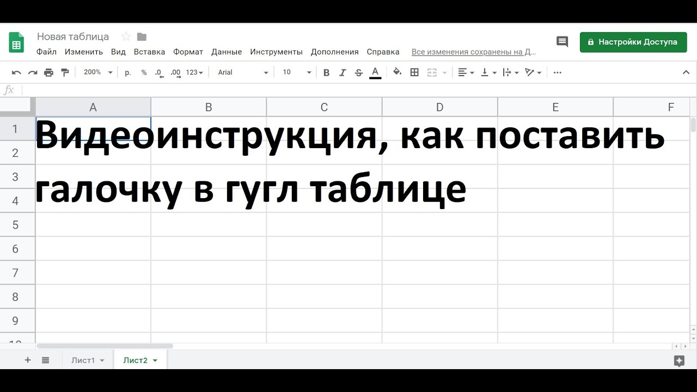
Task: Select column D header
Action: 439,107
